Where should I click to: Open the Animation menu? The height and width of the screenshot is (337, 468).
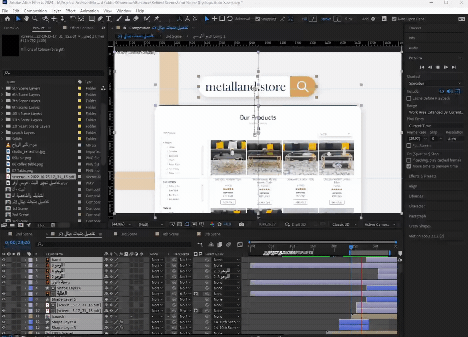(89, 11)
